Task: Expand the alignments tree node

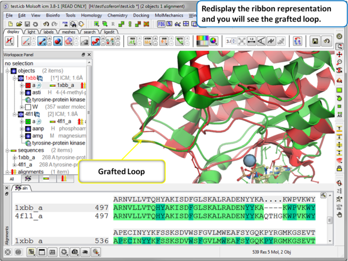Action: click(x=8, y=172)
